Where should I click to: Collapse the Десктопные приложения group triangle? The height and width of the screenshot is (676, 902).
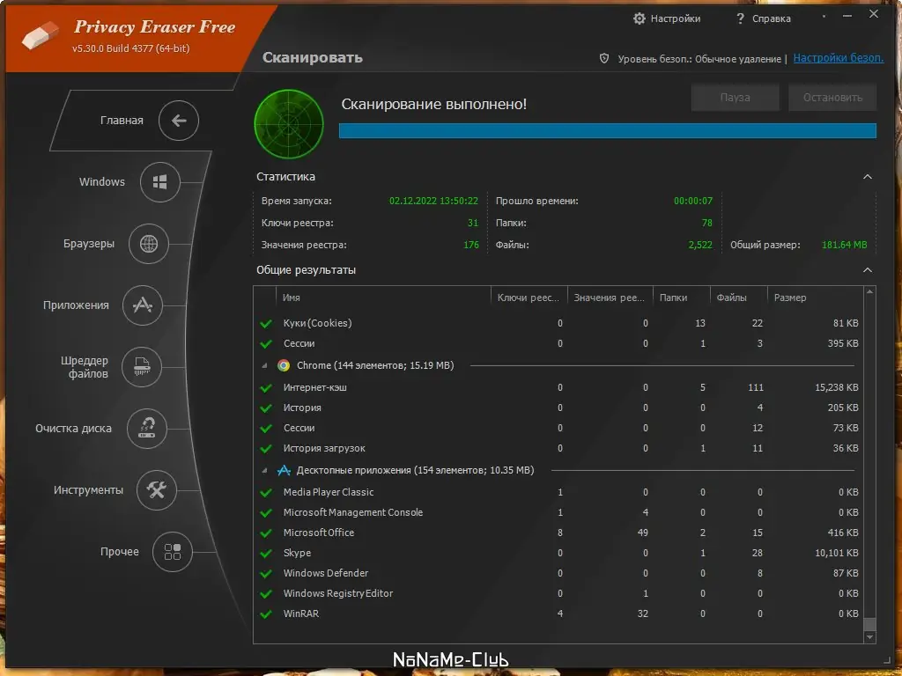[x=264, y=470]
